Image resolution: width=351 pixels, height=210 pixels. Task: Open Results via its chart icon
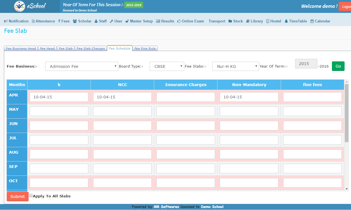click(x=158, y=21)
